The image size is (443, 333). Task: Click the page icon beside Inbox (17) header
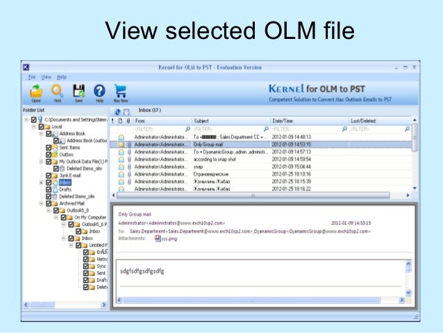point(126,112)
